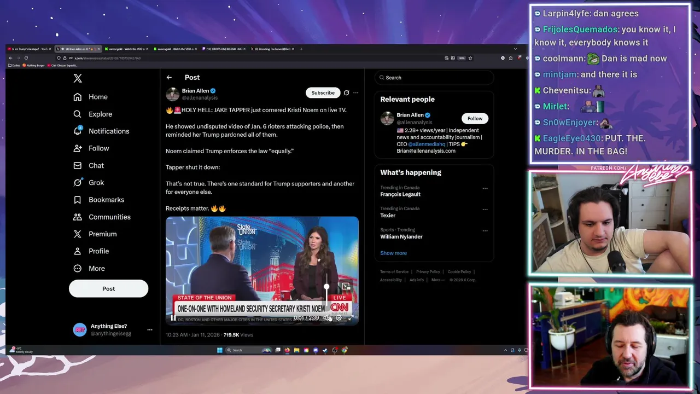Image resolution: width=700 pixels, height=394 pixels.
Task: Open Explore in the sidebar
Action: [93, 114]
